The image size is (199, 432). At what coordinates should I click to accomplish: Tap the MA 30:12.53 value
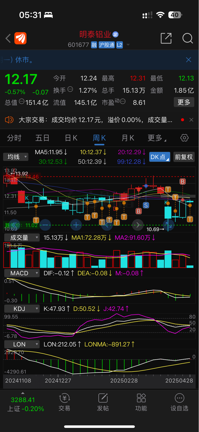coord(53,162)
